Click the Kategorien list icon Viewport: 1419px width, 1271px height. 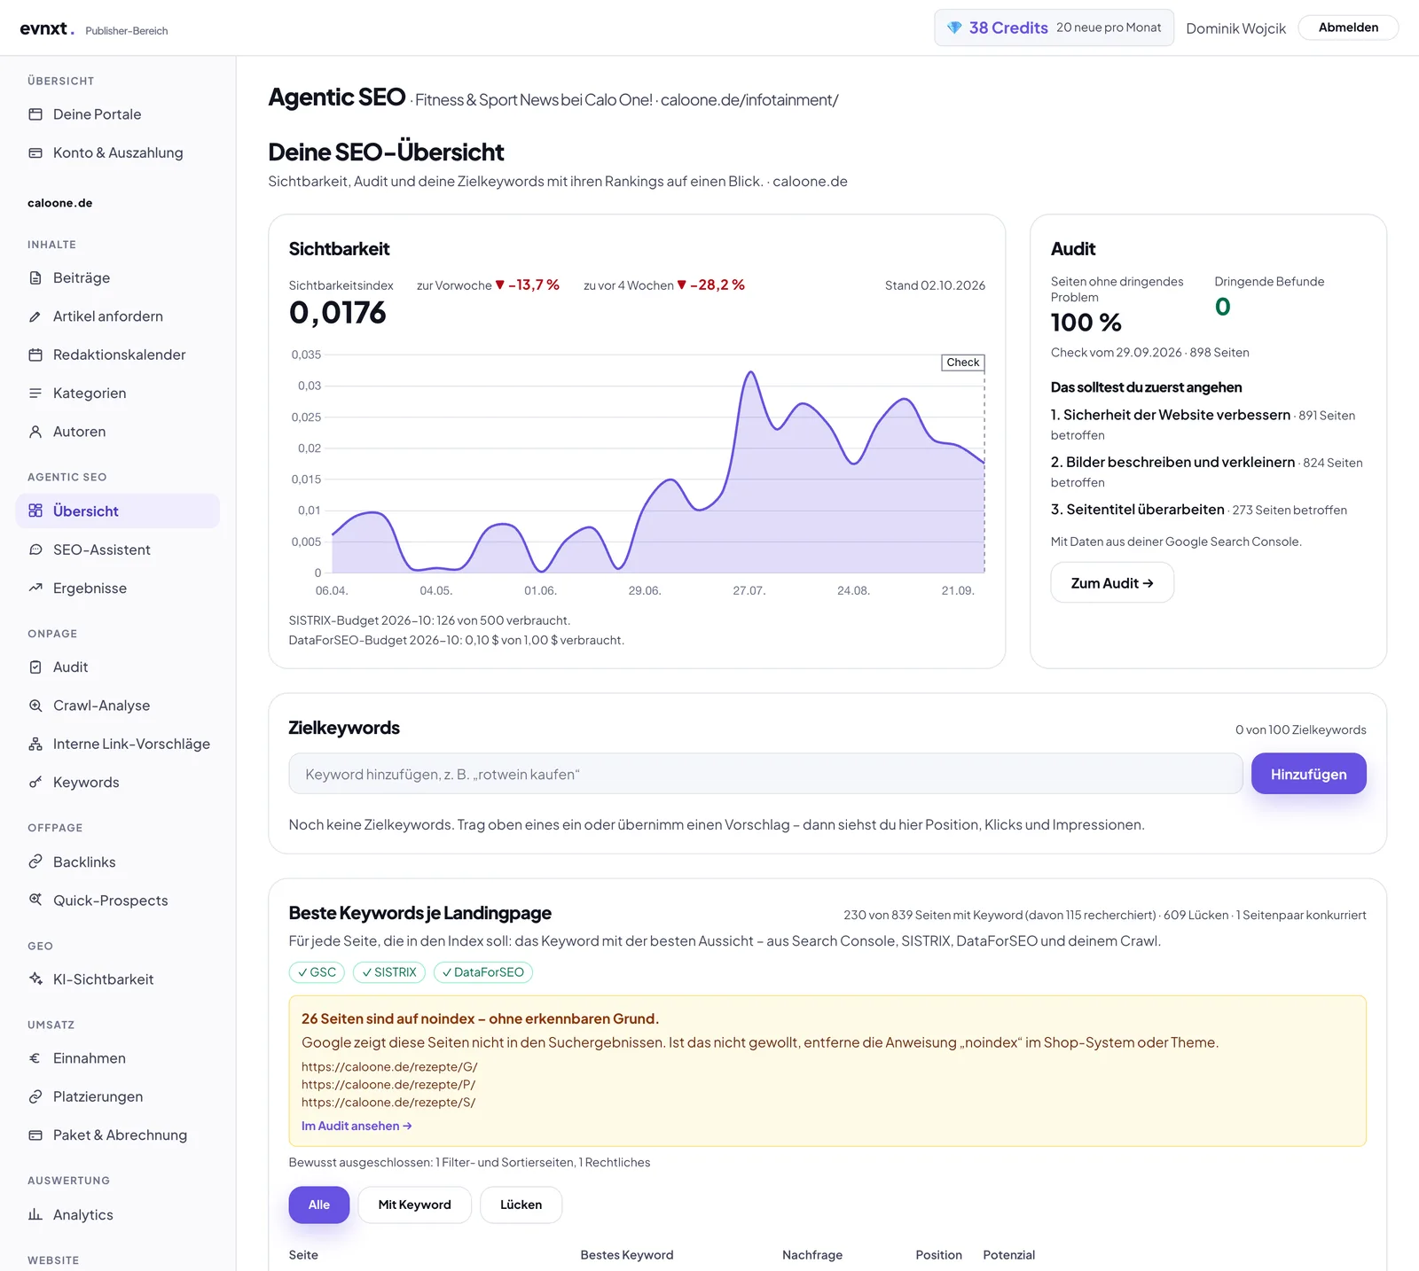click(35, 393)
